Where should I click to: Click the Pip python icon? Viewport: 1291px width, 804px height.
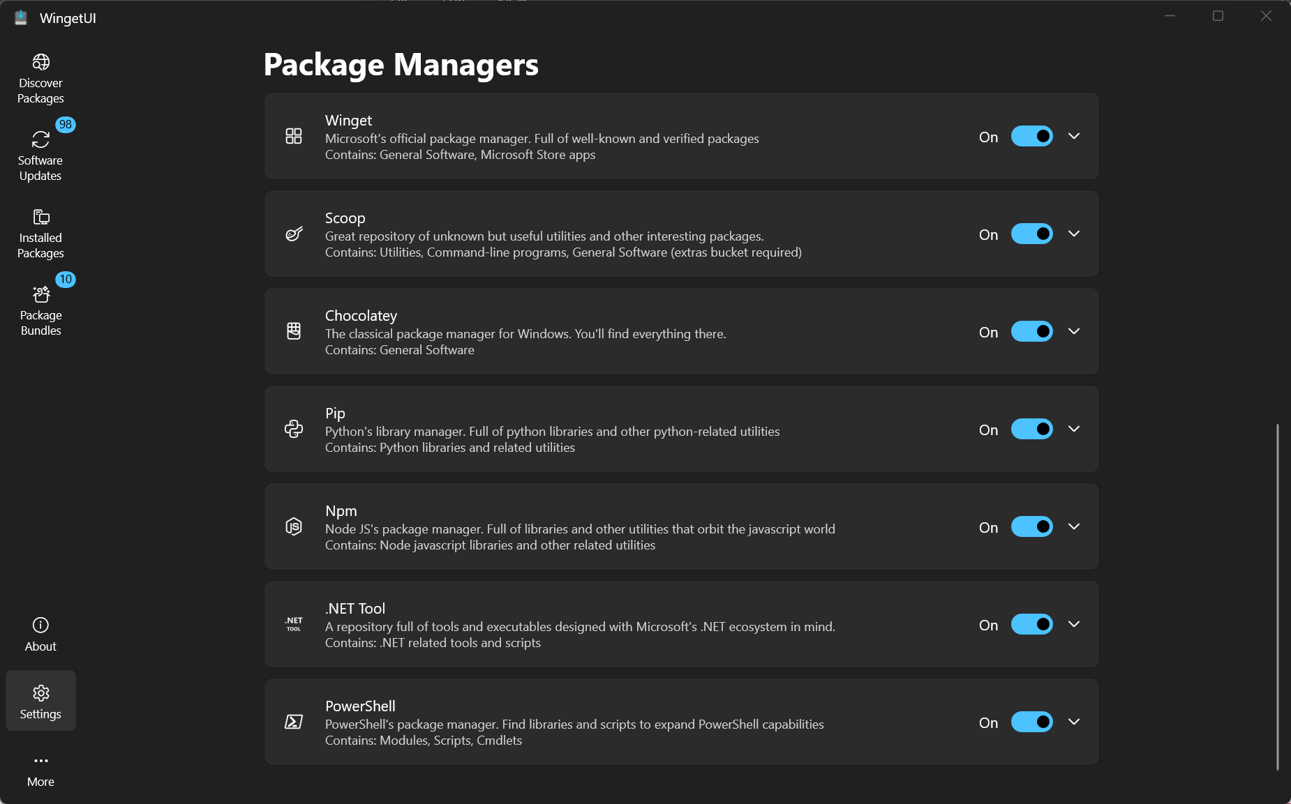pyautogui.click(x=294, y=429)
